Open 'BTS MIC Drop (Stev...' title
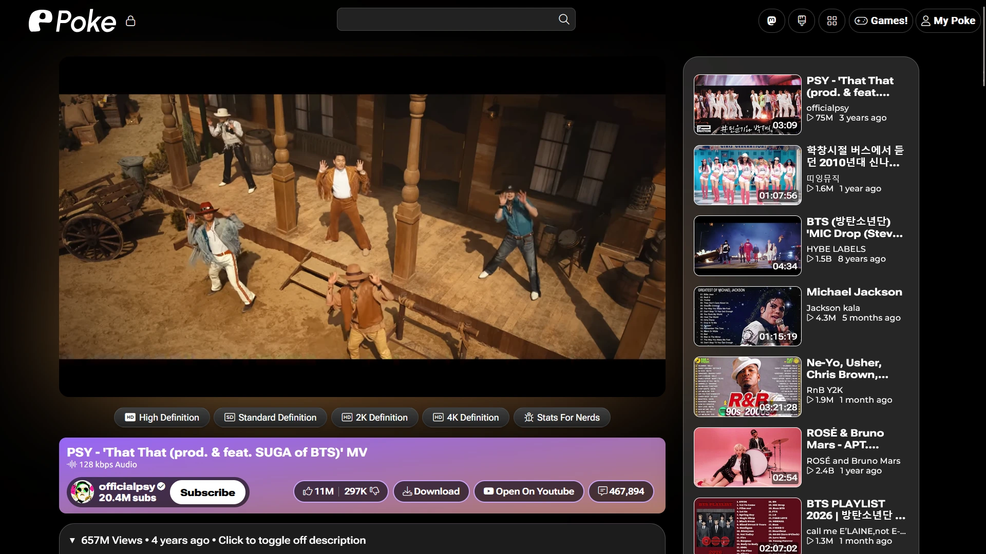 click(x=854, y=227)
